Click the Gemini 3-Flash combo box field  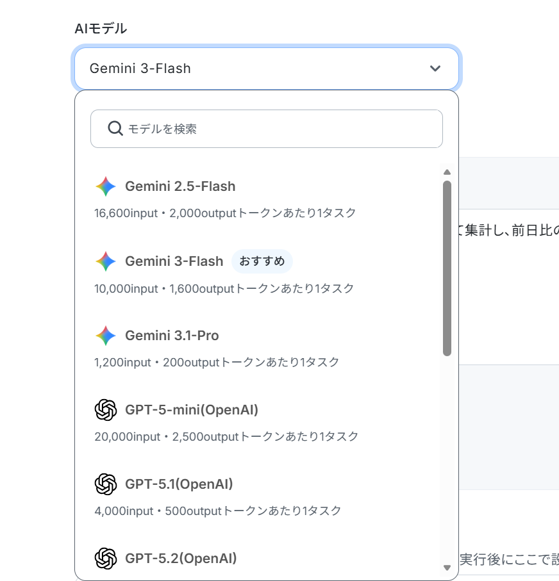tap(267, 69)
